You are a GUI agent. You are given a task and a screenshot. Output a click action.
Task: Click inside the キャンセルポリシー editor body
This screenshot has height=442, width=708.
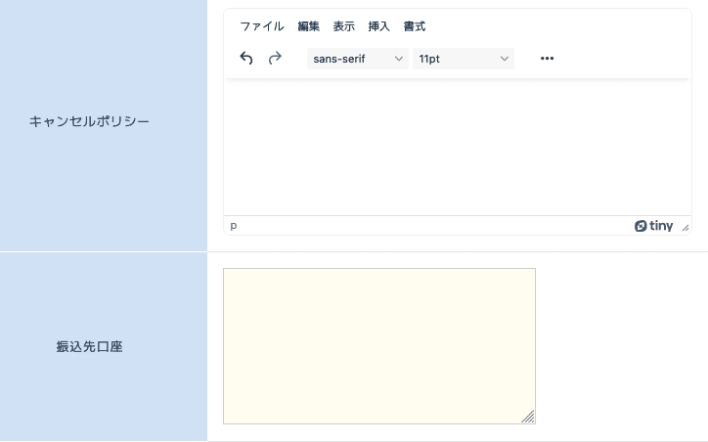tap(458, 148)
